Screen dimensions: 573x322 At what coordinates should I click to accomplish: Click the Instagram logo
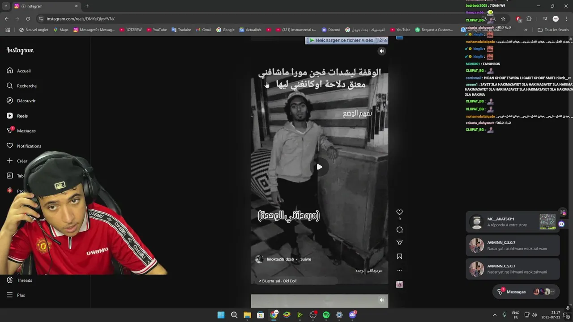pos(20,50)
